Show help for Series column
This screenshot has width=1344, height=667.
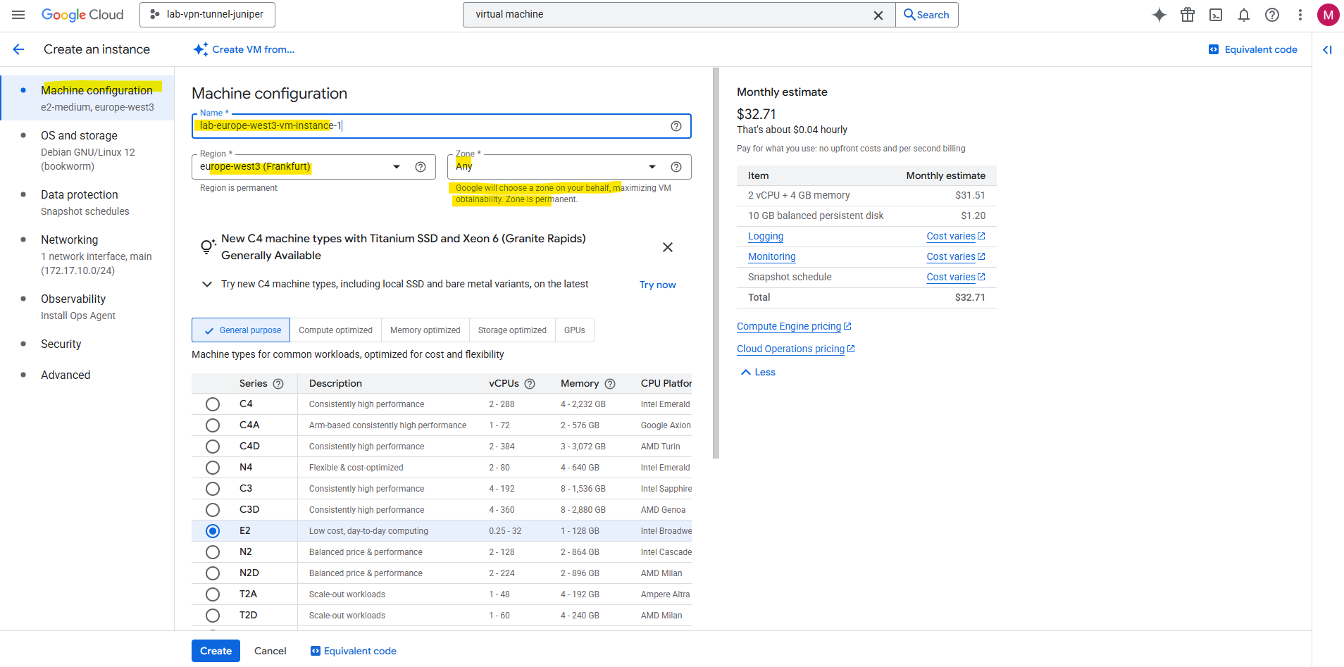(x=278, y=384)
